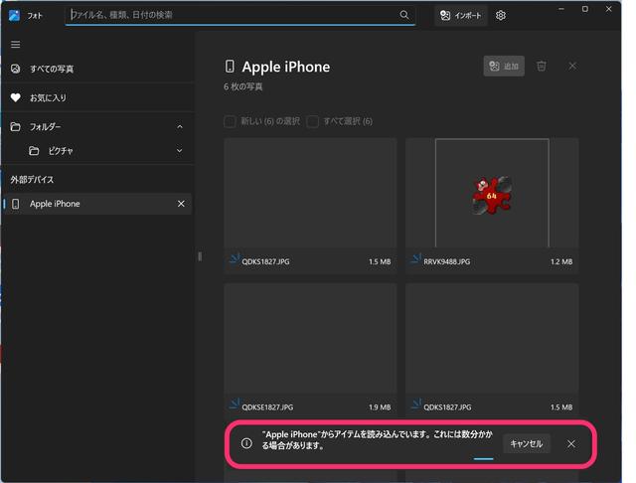The image size is (636, 483).
Task: Open すべての写真 in sidebar
Action: click(x=52, y=70)
